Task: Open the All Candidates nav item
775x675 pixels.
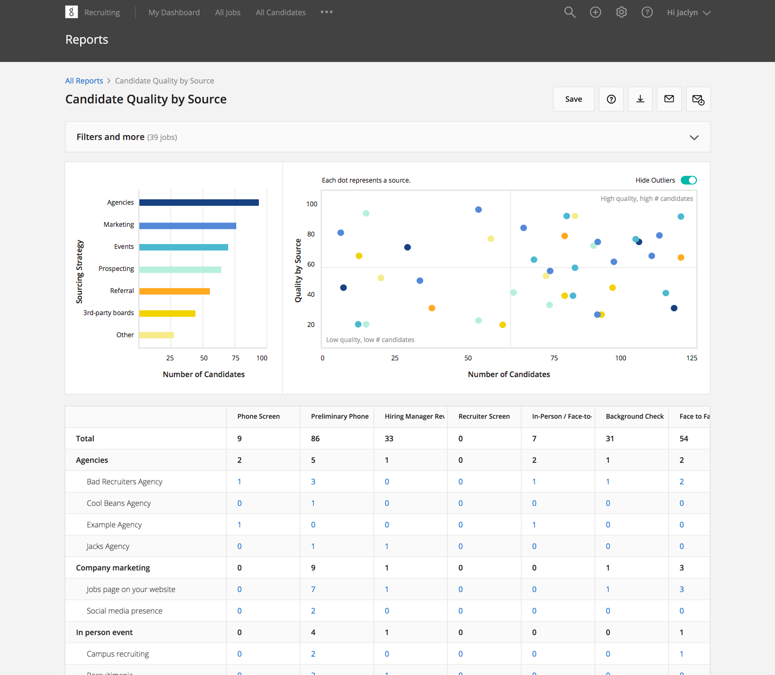Action: [x=280, y=12]
